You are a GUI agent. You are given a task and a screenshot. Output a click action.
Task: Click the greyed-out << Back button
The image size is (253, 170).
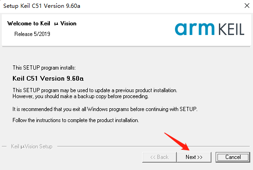(x=159, y=157)
